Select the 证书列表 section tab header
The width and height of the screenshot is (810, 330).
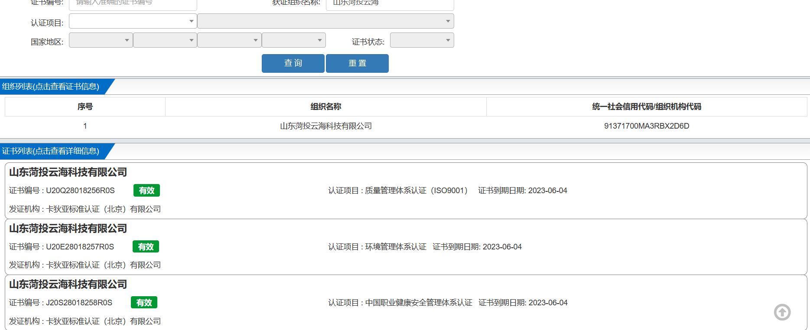[x=53, y=151]
